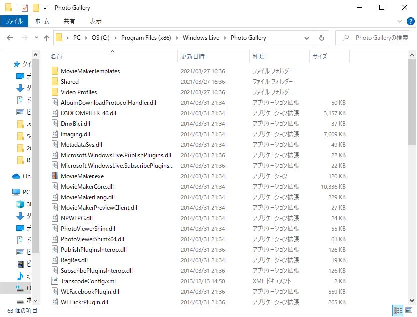Click the MovieMaker.exe filmstrip icon
The height and width of the screenshot is (317, 417).
tap(54, 176)
